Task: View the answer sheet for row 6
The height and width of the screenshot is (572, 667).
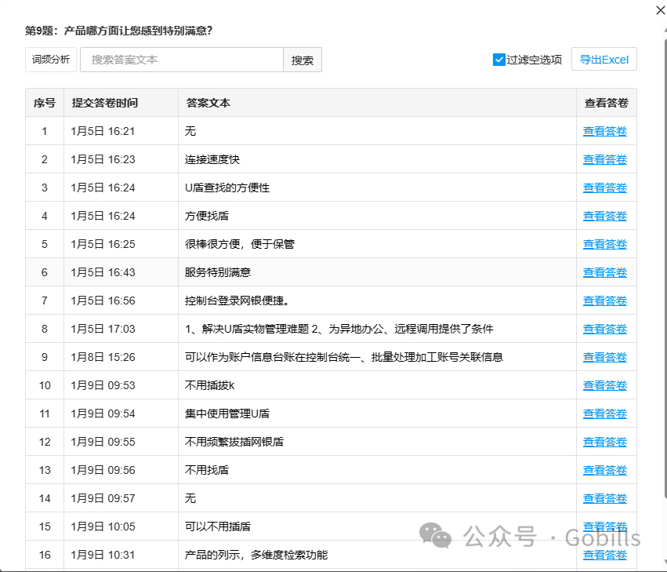Action: pyautogui.click(x=604, y=273)
